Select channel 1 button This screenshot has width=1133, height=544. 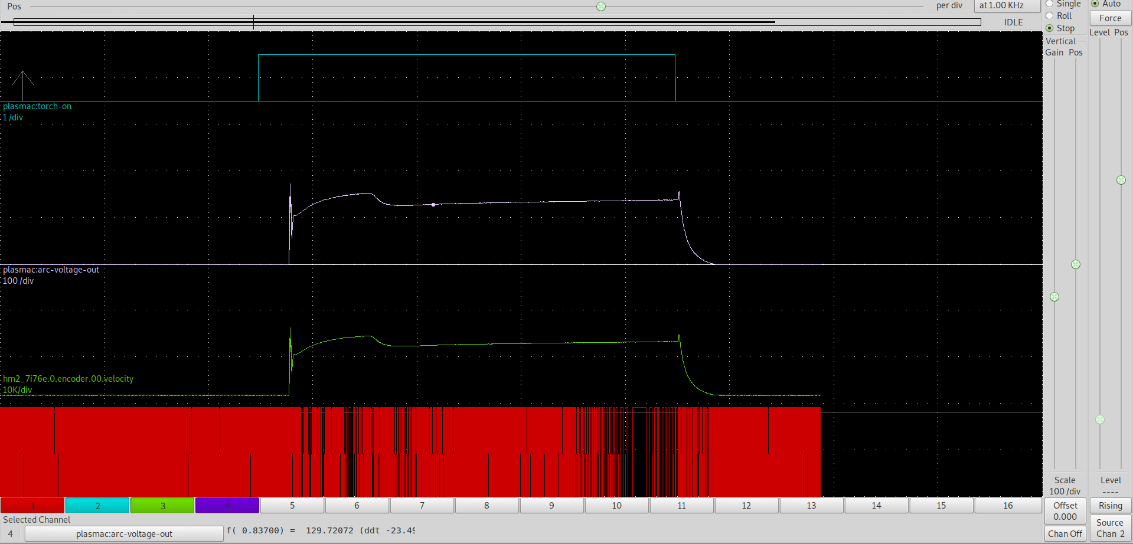click(32, 506)
